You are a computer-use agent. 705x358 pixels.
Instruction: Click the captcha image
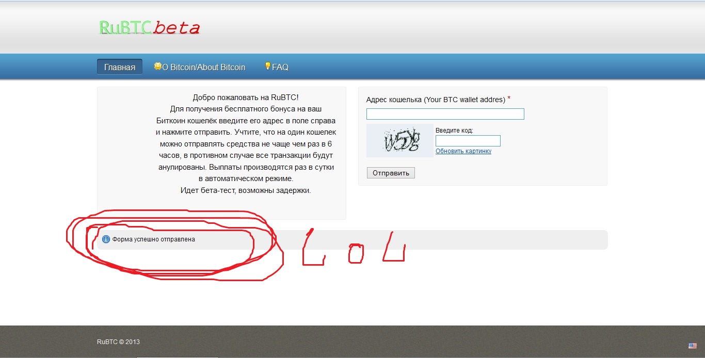[400, 140]
